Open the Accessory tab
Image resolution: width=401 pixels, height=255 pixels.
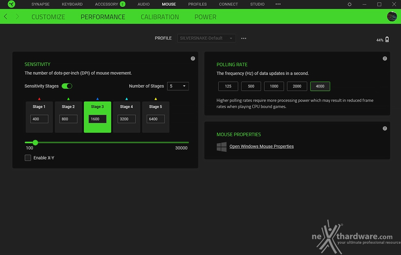(x=107, y=4)
